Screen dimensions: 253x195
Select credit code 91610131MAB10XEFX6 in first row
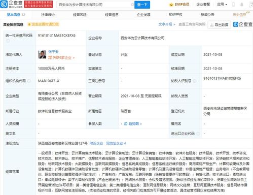(57, 36)
